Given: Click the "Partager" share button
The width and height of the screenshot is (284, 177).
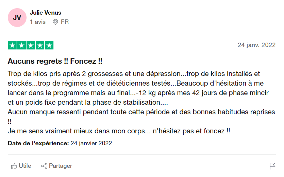Looking at the screenshot, I should (56, 166).
